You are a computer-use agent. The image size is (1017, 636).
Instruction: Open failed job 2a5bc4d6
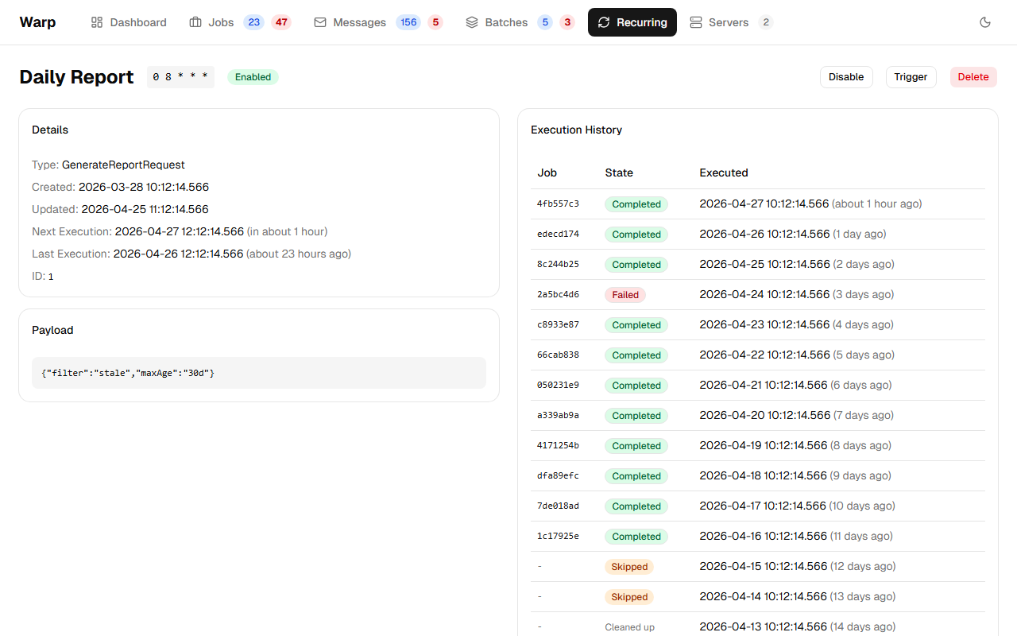click(558, 295)
